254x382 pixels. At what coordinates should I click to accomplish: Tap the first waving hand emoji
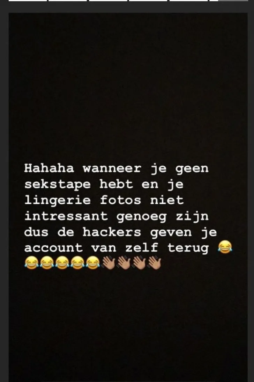(x=109, y=262)
